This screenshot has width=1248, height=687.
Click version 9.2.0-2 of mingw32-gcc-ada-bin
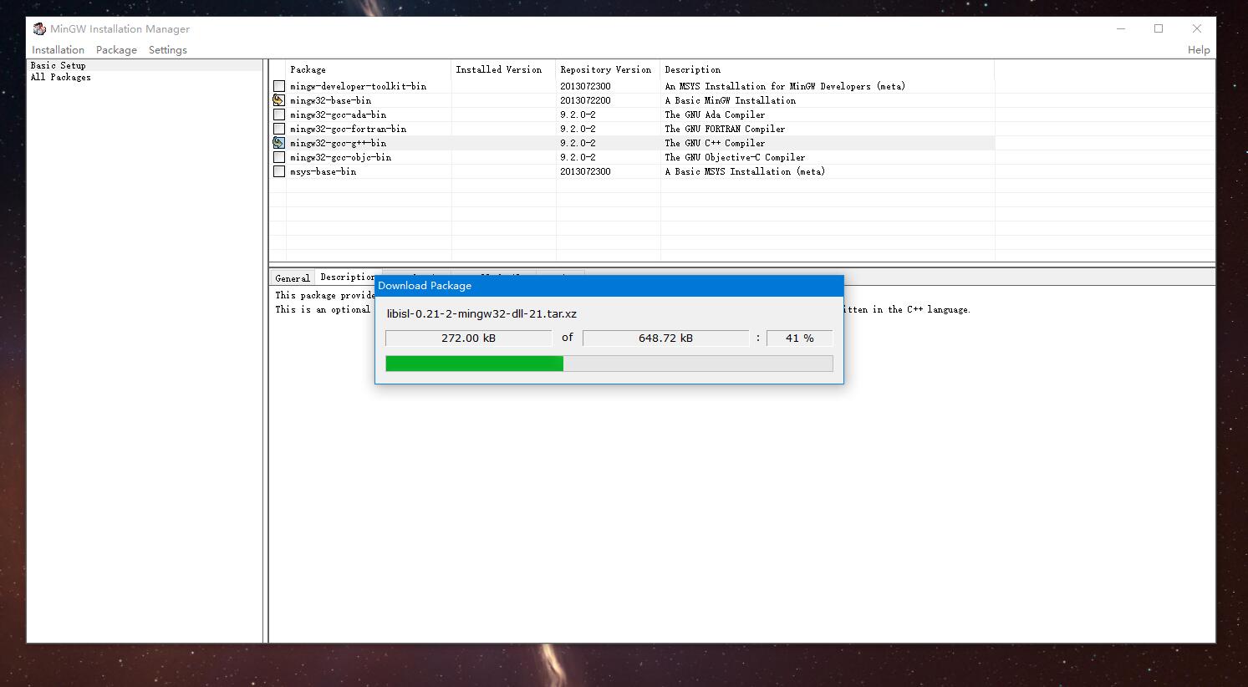point(578,114)
